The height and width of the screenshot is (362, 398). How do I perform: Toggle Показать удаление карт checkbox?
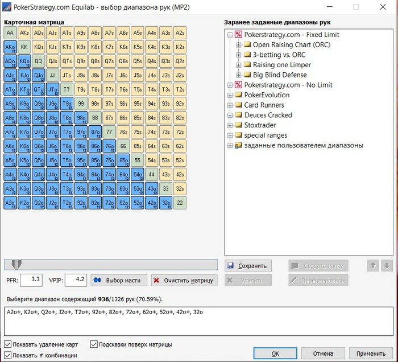[x=8, y=344]
